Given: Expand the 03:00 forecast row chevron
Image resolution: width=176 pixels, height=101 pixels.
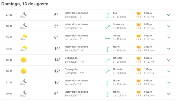Looking at the screenshot, I should coord(169,15).
